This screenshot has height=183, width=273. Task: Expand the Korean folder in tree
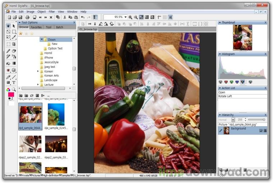pos(38,71)
